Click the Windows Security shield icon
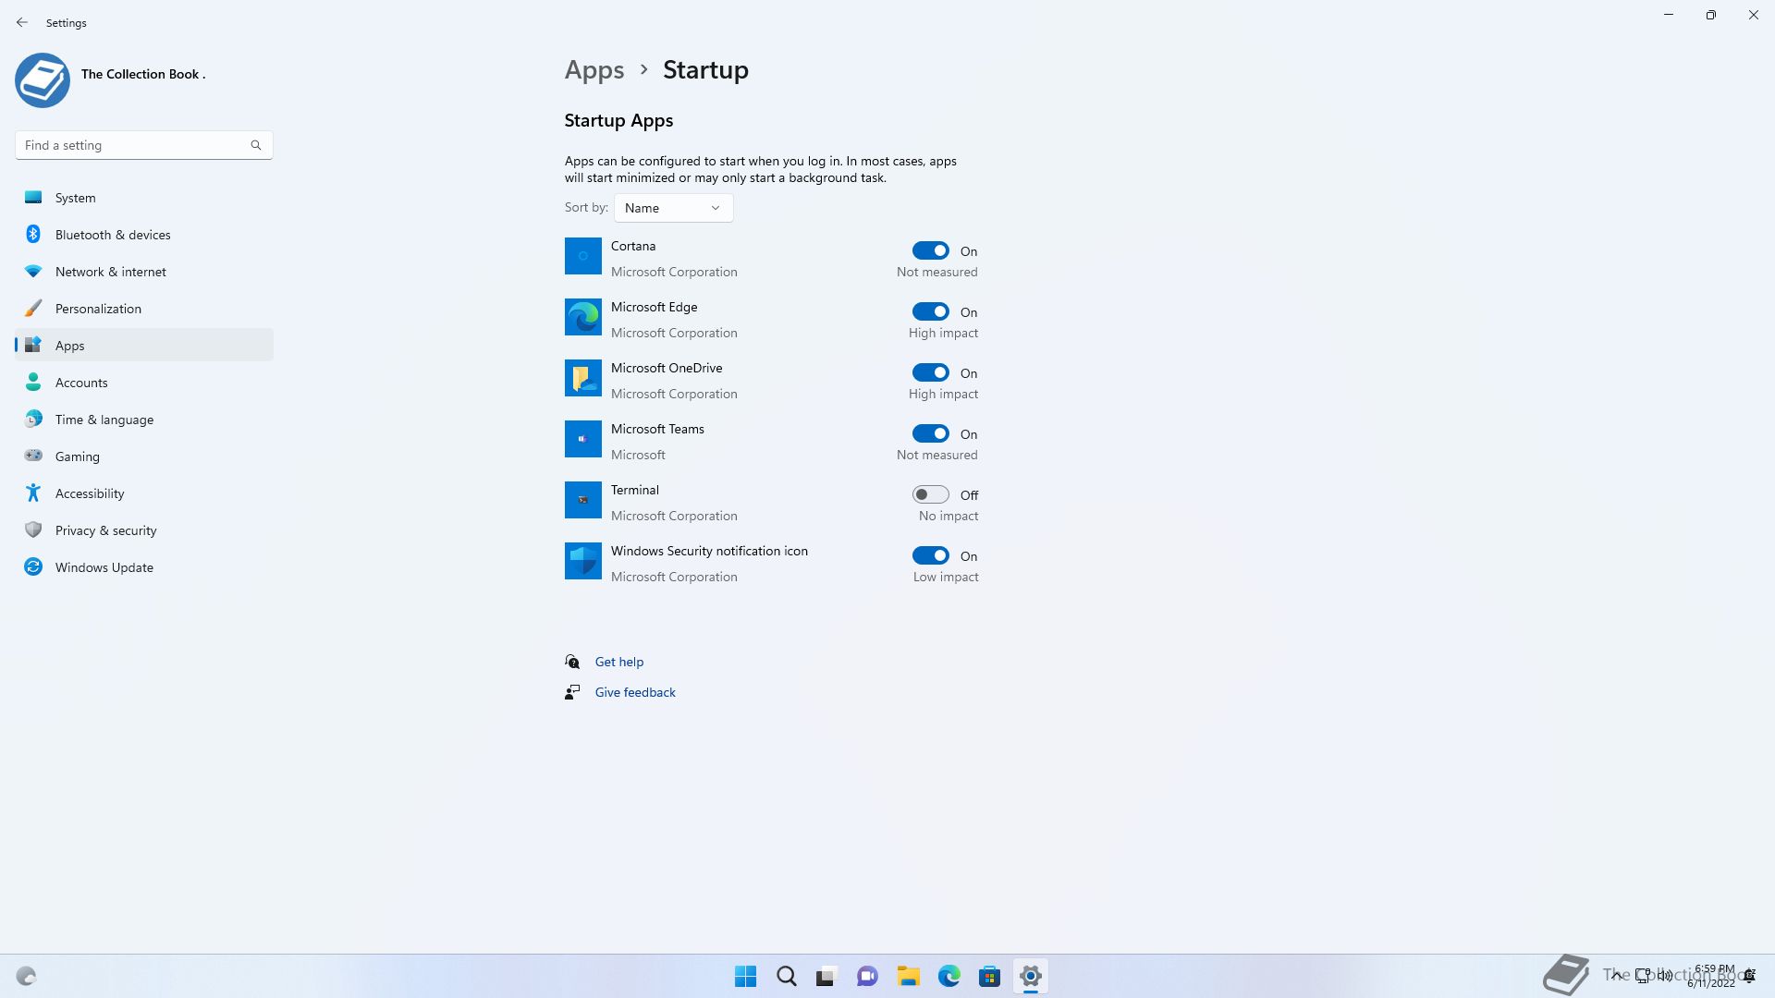1775x998 pixels. (x=583, y=561)
